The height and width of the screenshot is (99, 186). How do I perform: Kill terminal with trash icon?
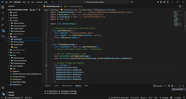pyautogui.click(x=172, y=86)
